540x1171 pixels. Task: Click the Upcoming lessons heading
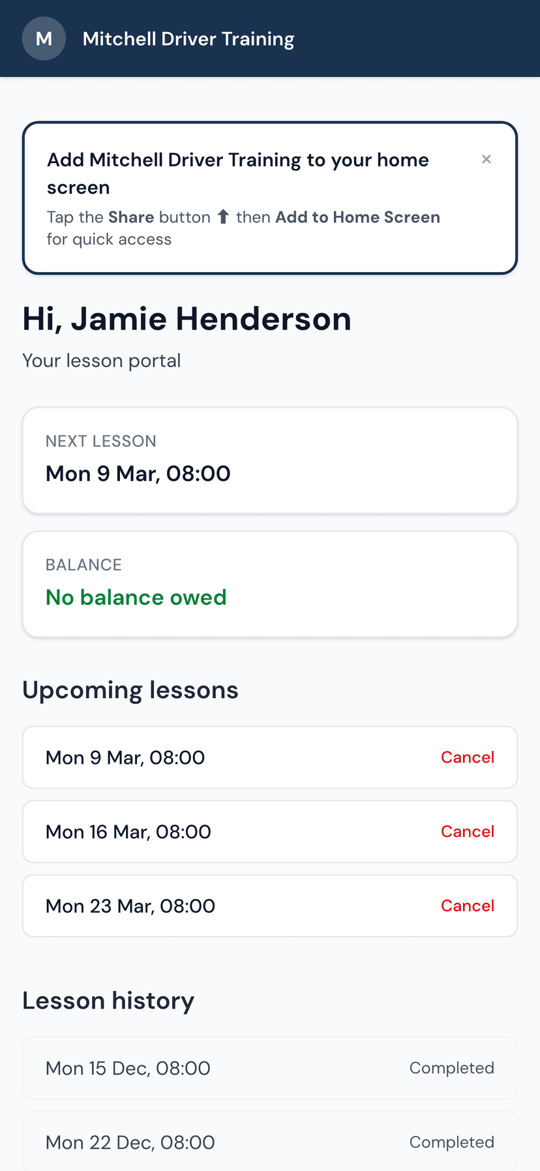[x=130, y=690]
